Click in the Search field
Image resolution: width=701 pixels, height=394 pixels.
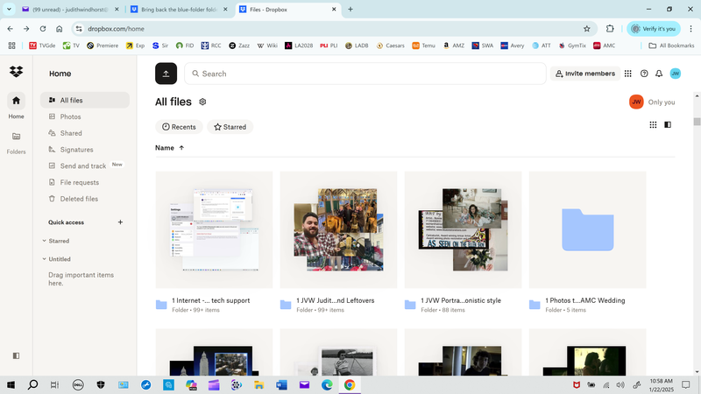[x=368, y=74]
